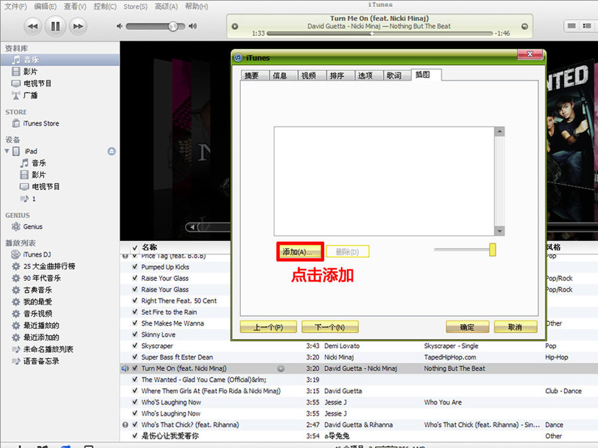This screenshot has width=598, height=448.
Task: Uncheck Set Fire to the Rain checkbox
Action: coord(135,312)
